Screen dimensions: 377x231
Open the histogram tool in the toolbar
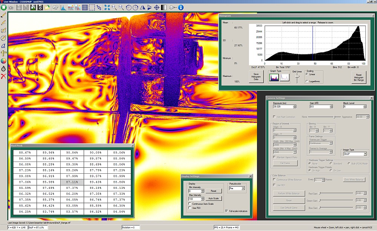pyautogui.click(x=63, y=7)
